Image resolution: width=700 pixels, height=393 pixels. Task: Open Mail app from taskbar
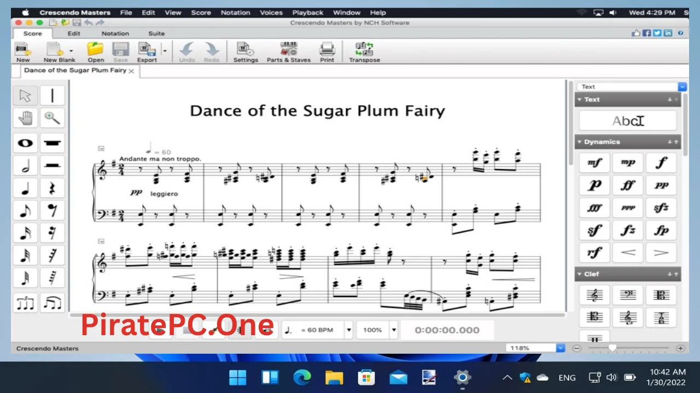398,377
